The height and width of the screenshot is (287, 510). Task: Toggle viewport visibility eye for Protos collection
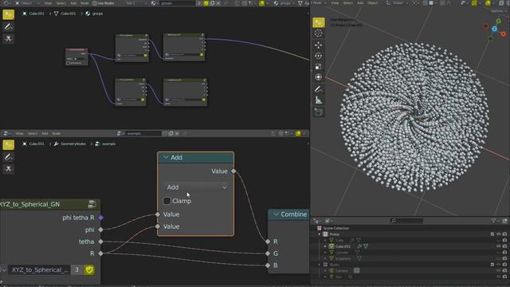point(498,234)
